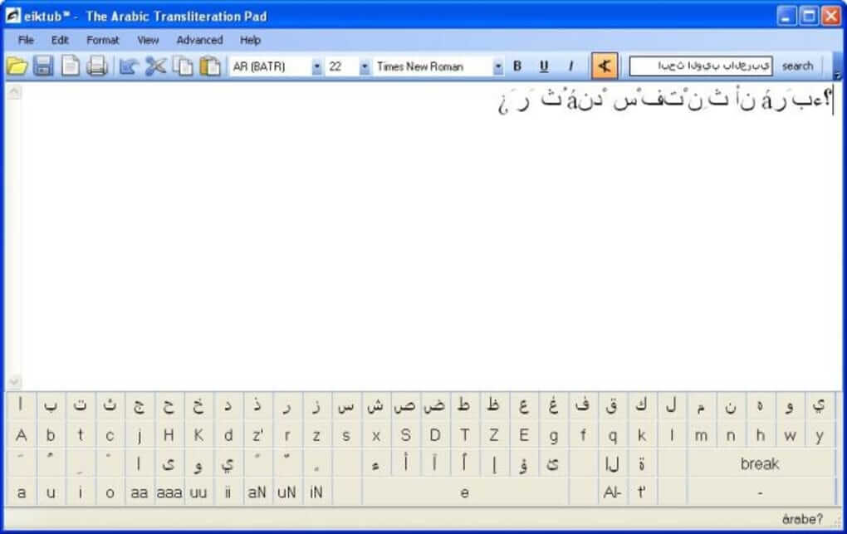Toggle Bold formatting

pos(517,66)
